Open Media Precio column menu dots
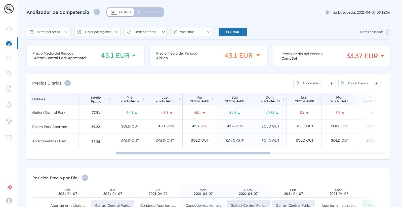The height and width of the screenshot is (207, 402). coord(109,100)
